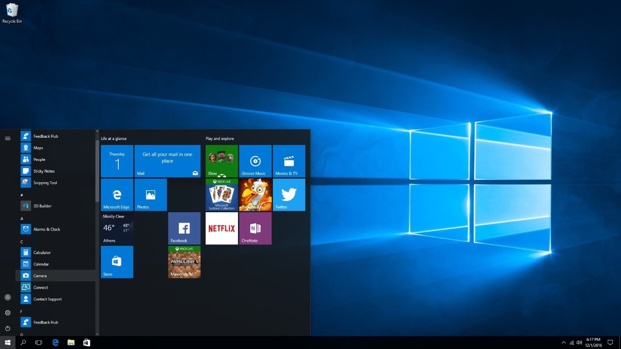Click the 'A' letter header in app list
This screenshot has height=349, width=621.
tap(22, 218)
